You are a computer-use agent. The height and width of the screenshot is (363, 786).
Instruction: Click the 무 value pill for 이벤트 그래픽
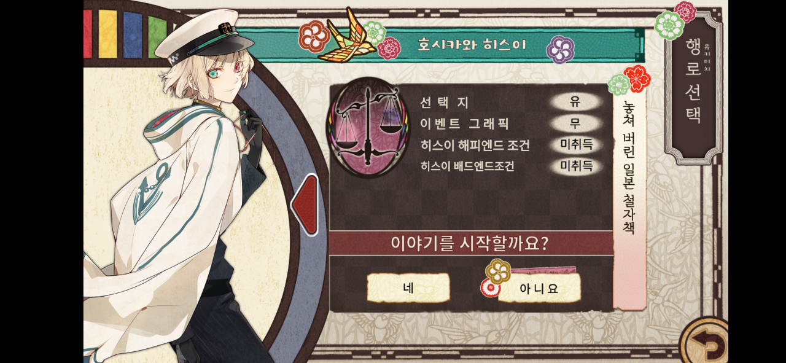pos(575,123)
